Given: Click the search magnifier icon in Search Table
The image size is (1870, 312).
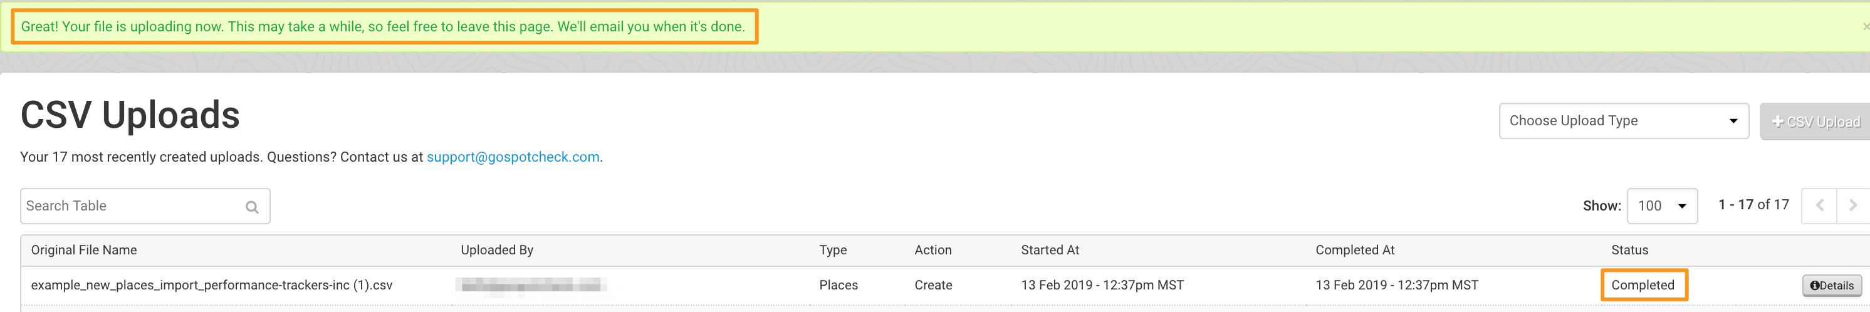Looking at the screenshot, I should (252, 207).
